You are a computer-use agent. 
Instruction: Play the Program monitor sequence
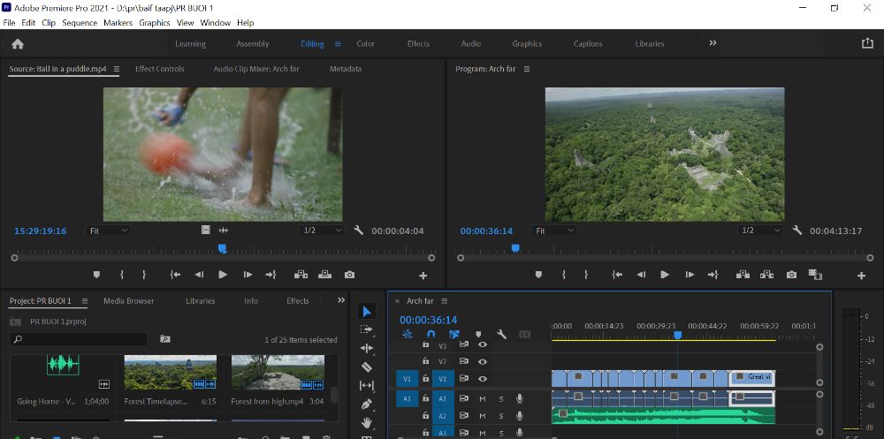[x=665, y=275]
